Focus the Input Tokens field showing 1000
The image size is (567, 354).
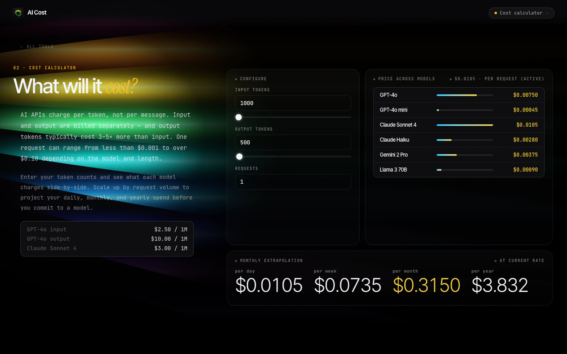click(x=293, y=103)
